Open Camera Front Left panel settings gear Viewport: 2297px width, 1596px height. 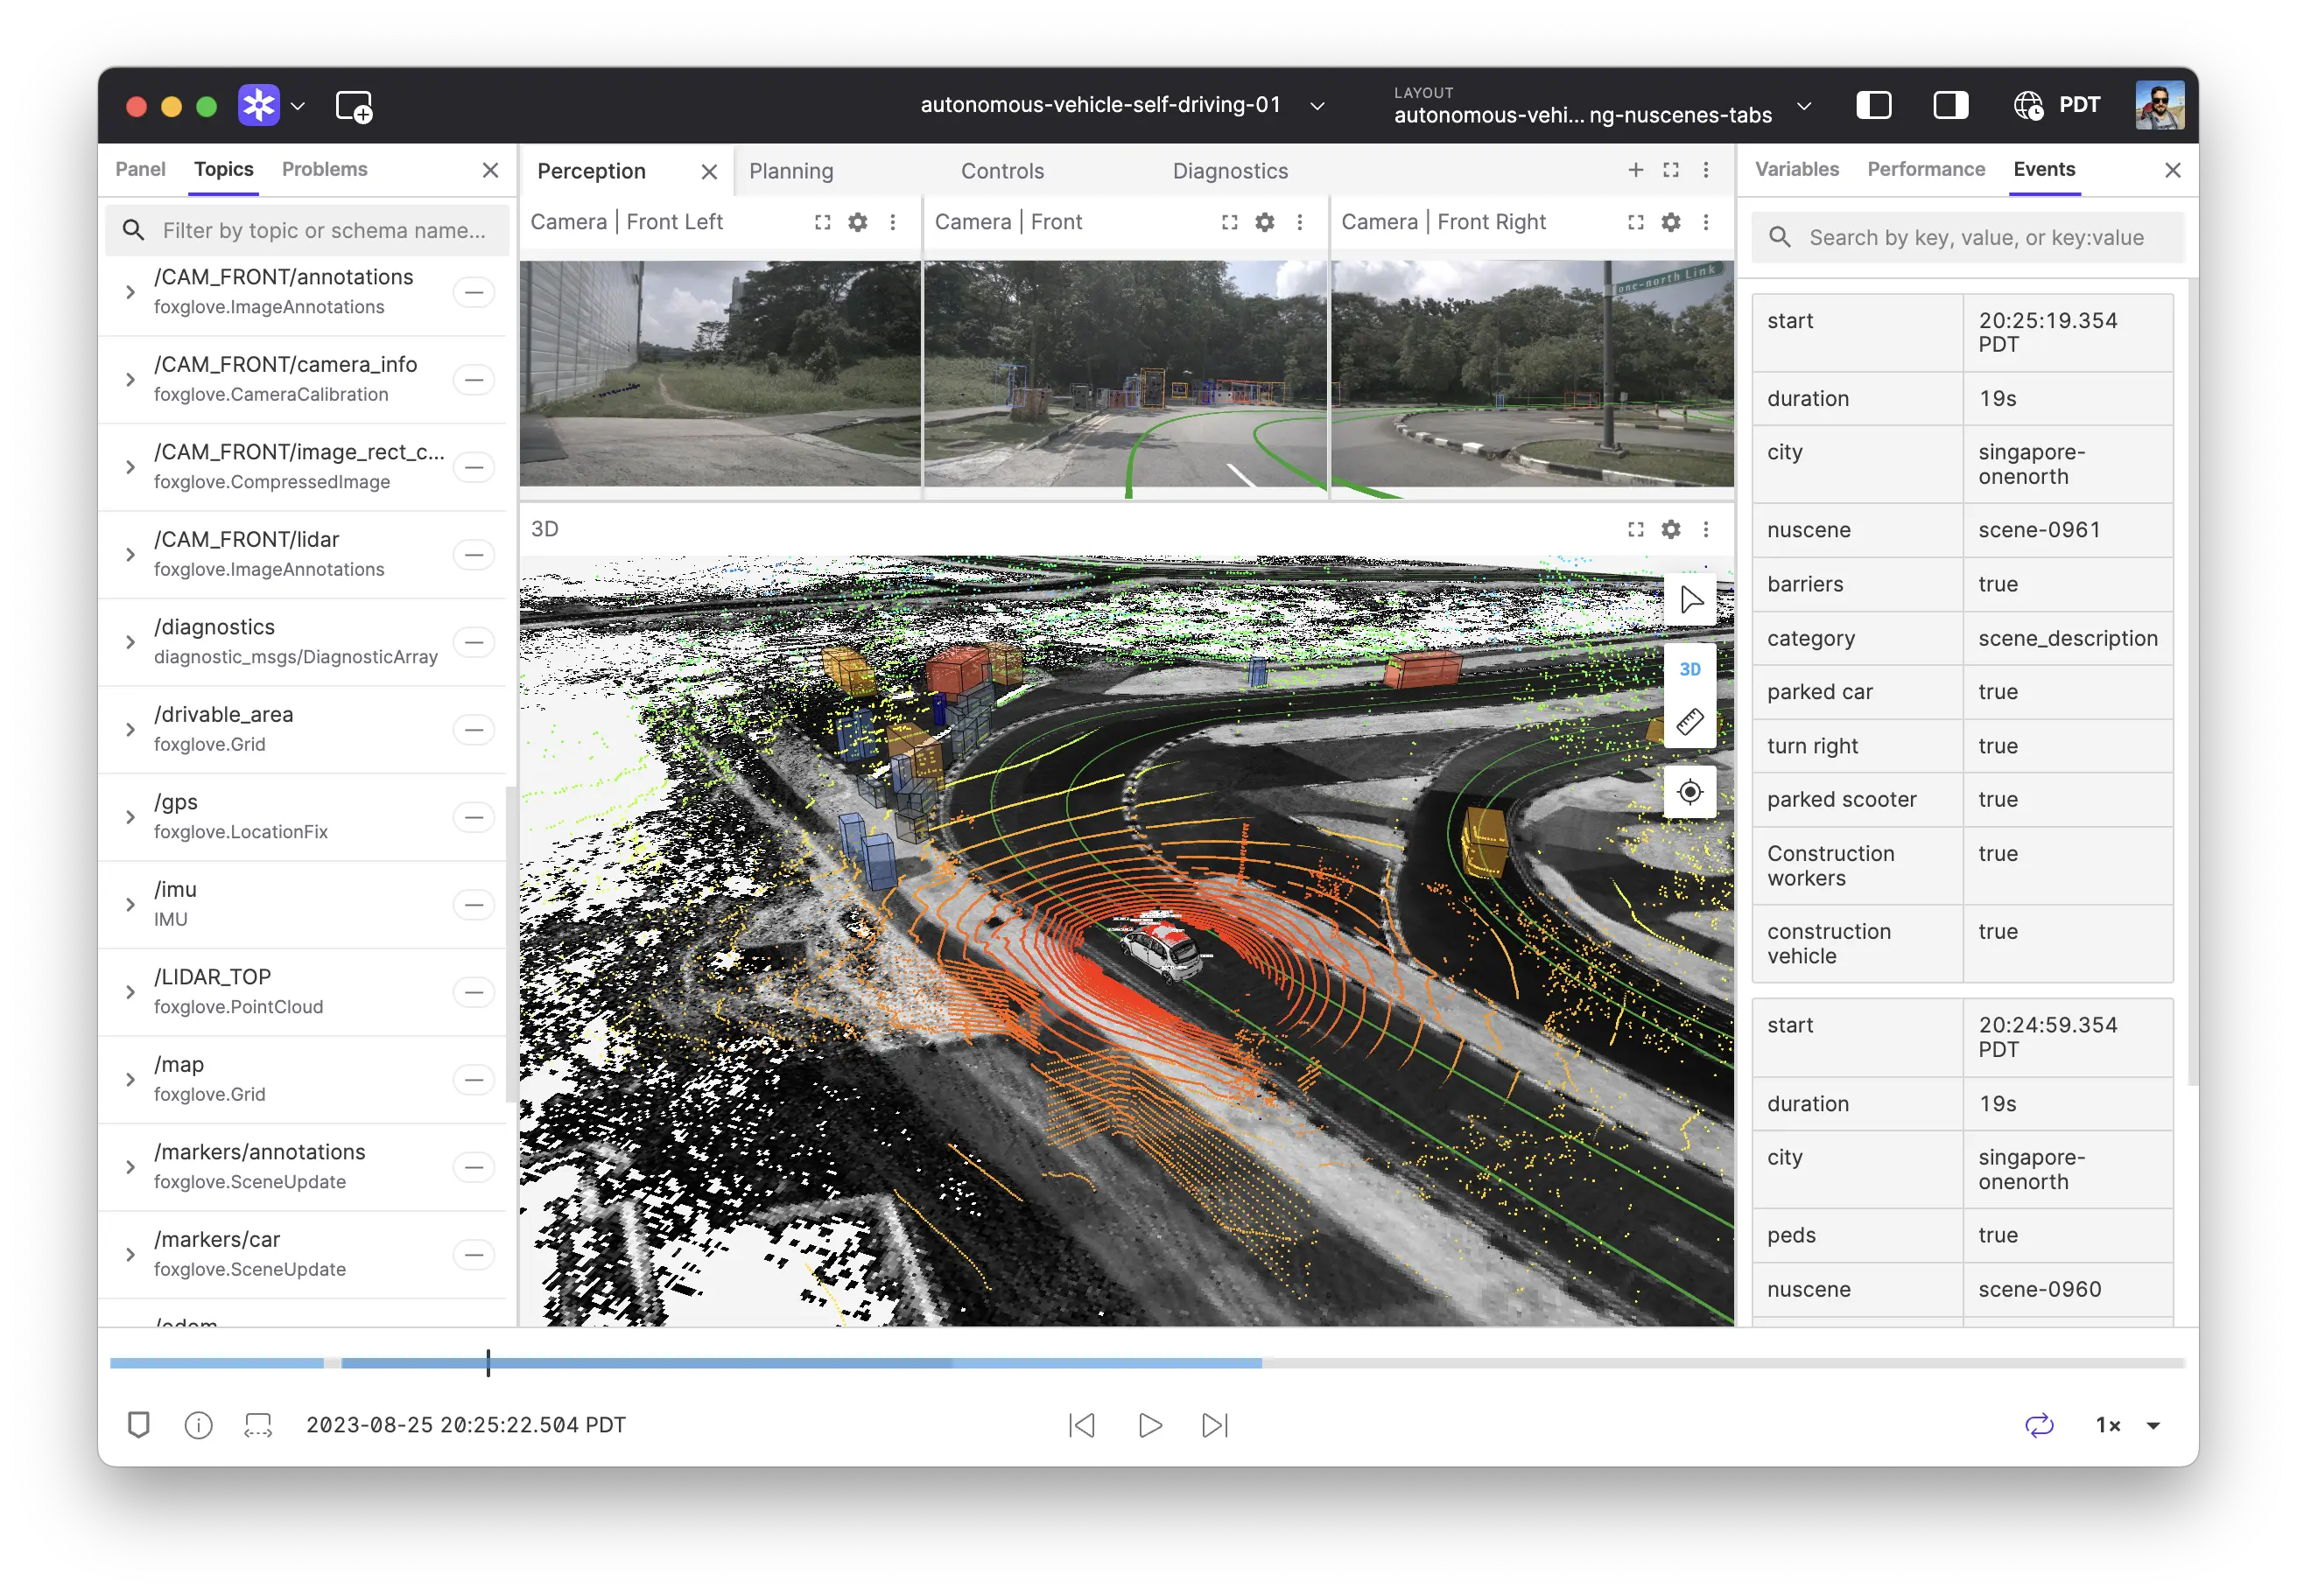(857, 222)
